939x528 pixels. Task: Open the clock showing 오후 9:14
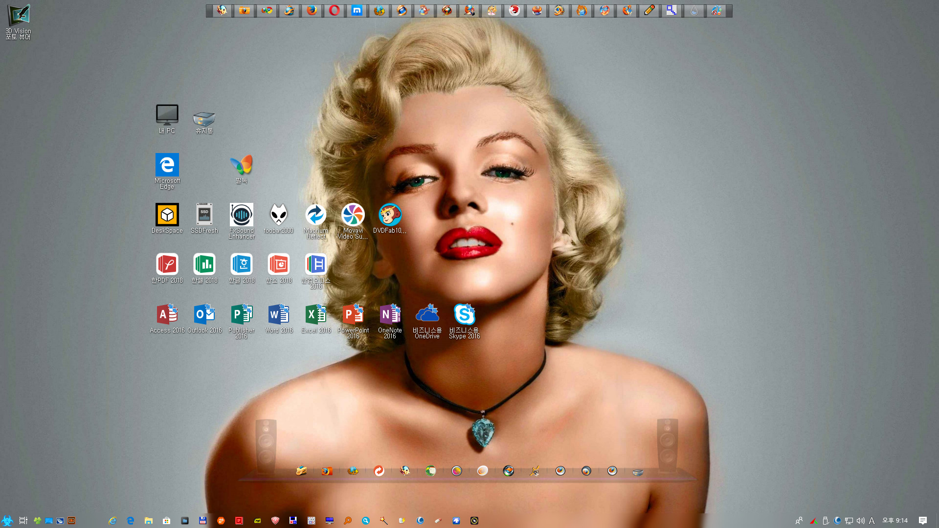coord(895,521)
